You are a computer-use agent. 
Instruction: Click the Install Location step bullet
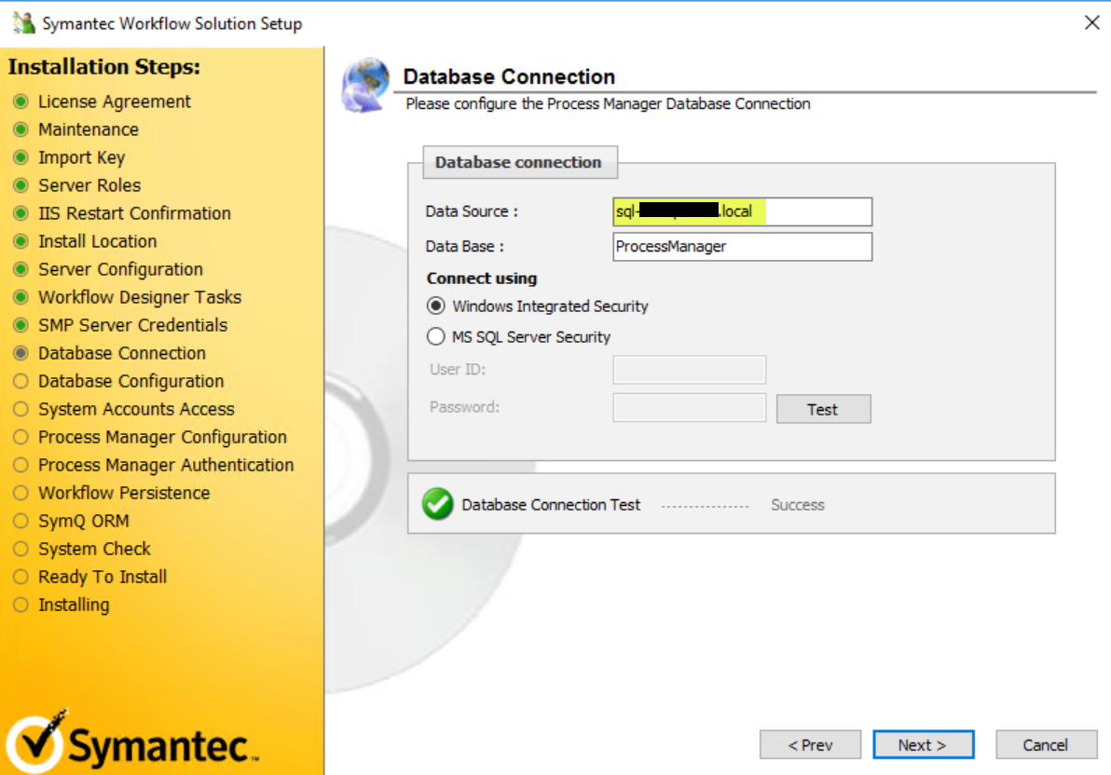point(21,241)
